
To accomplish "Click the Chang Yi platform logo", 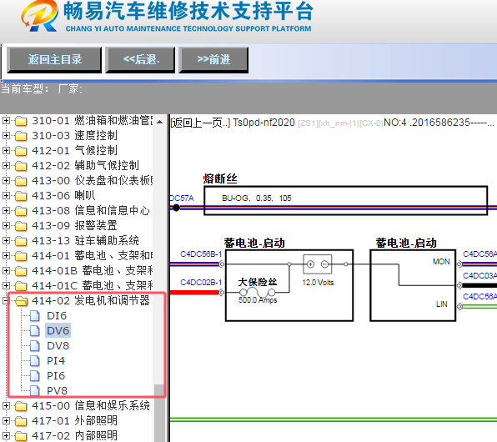I will pos(39,16).
